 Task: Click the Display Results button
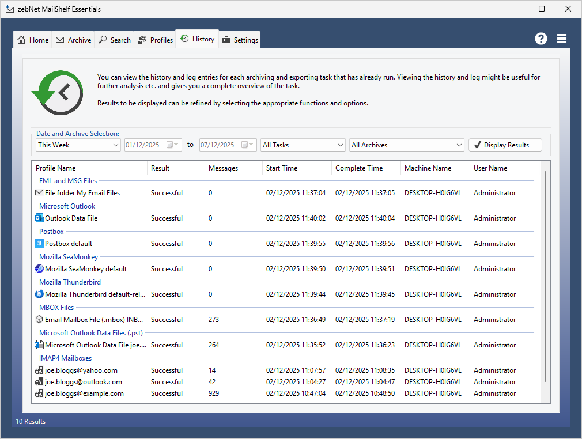click(x=505, y=145)
